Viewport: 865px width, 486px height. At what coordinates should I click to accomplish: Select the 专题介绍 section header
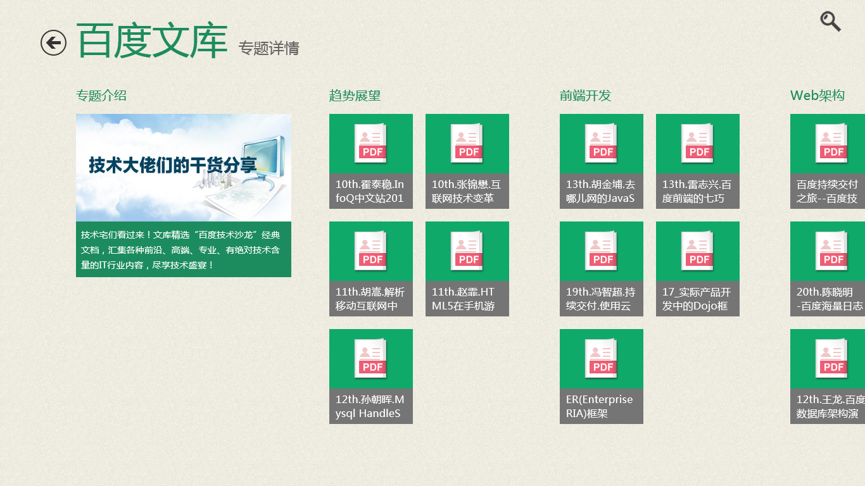[x=101, y=96]
